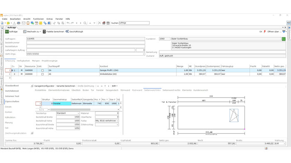Click the X delete icon in toolbar

[99, 23]
